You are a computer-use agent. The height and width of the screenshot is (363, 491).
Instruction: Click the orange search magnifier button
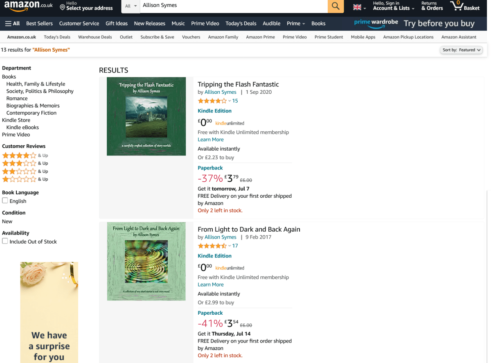(x=336, y=6)
